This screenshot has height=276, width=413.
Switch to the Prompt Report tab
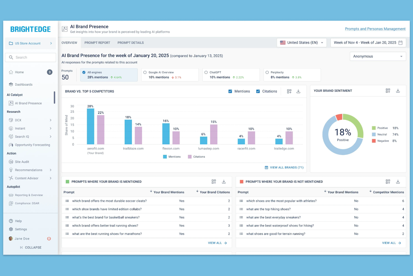click(97, 43)
